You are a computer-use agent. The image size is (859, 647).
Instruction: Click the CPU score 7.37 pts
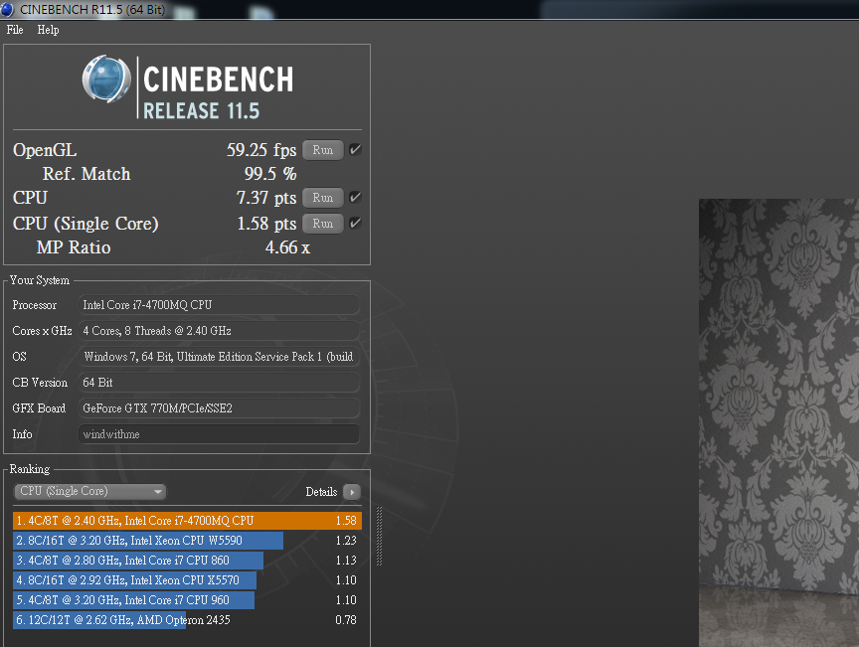[x=266, y=198]
